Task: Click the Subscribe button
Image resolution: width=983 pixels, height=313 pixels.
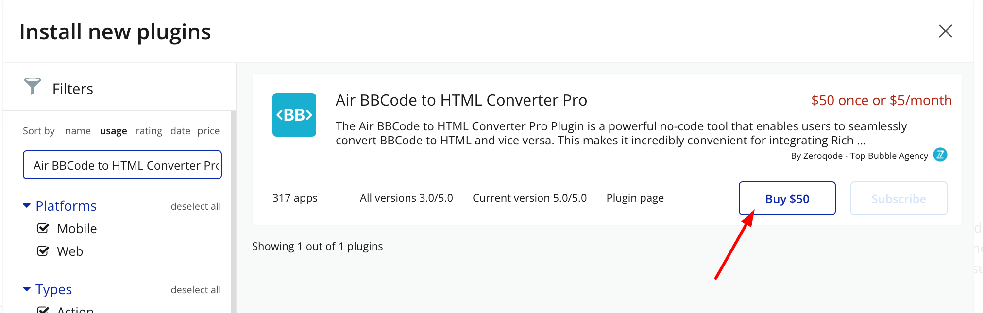Action: (x=898, y=198)
